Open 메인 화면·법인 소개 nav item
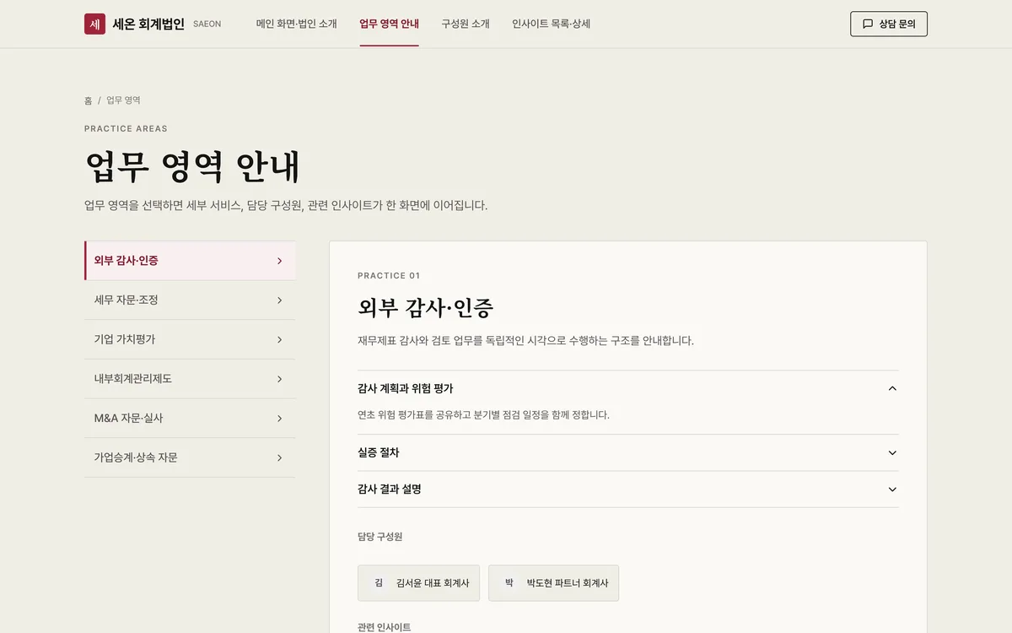Viewport: 1012px width, 633px height. pos(297,24)
